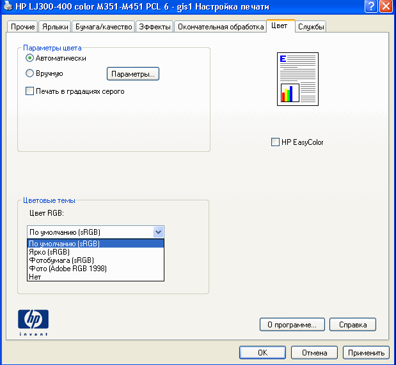Click the document preview thumbnail
Screen dimensions: 396x365
coord(297,79)
